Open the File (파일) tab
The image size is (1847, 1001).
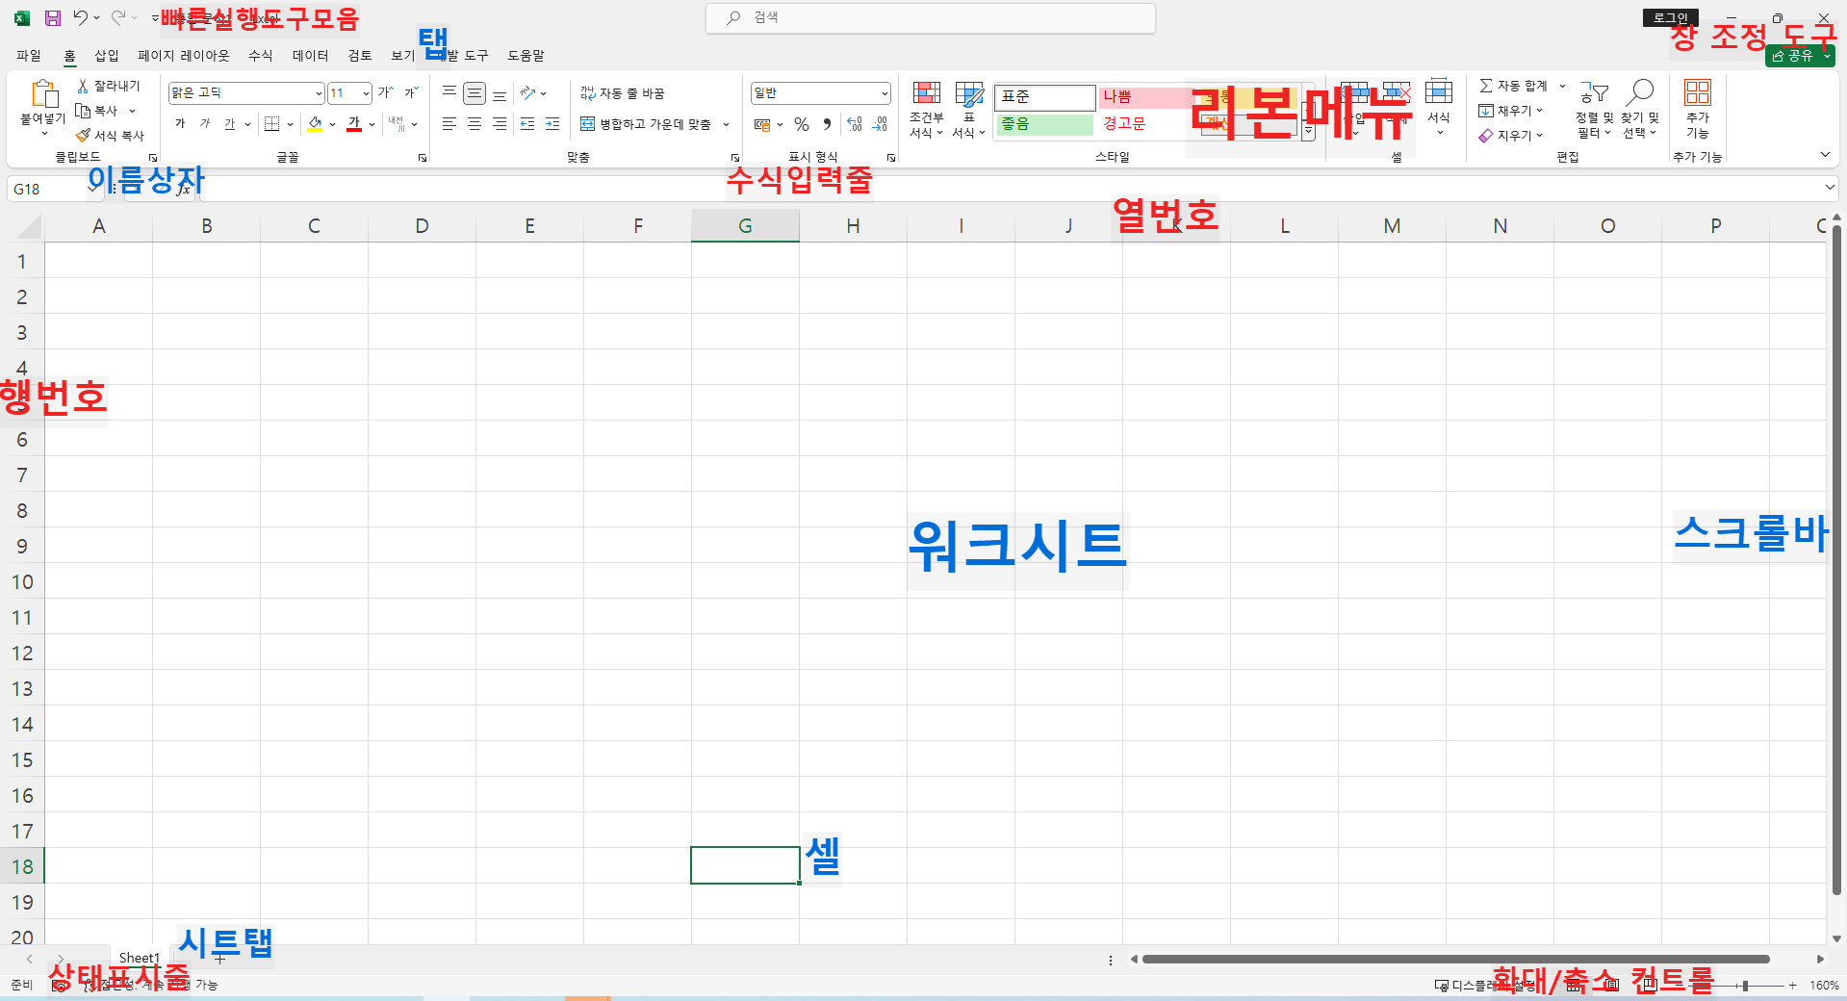[x=29, y=56]
